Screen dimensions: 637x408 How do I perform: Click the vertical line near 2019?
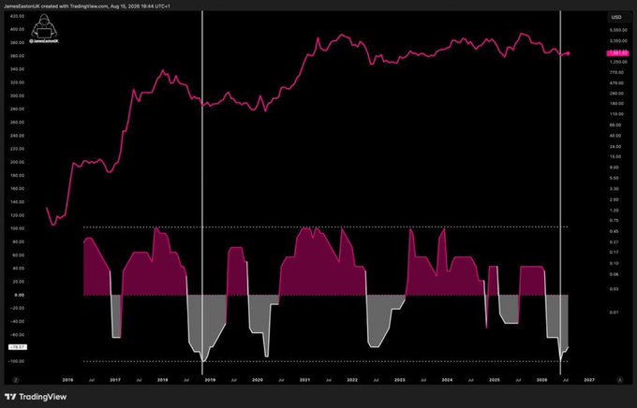click(x=202, y=193)
